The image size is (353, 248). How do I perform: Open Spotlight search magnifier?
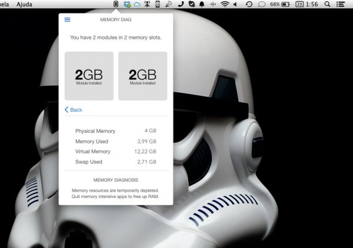point(327,4)
